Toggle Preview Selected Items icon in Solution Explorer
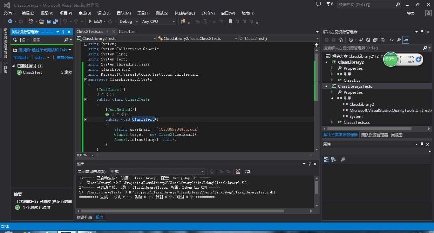Viewport: 434px width, 233px height. [x=406, y=40]
